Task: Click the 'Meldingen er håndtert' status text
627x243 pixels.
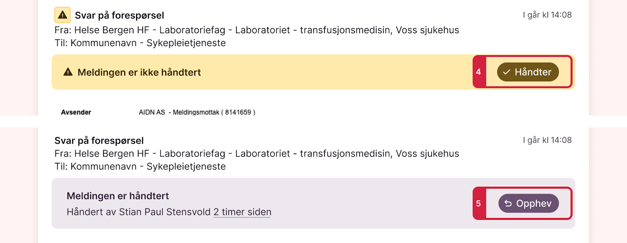Action: pyautogui.click(x=118, y=196)
